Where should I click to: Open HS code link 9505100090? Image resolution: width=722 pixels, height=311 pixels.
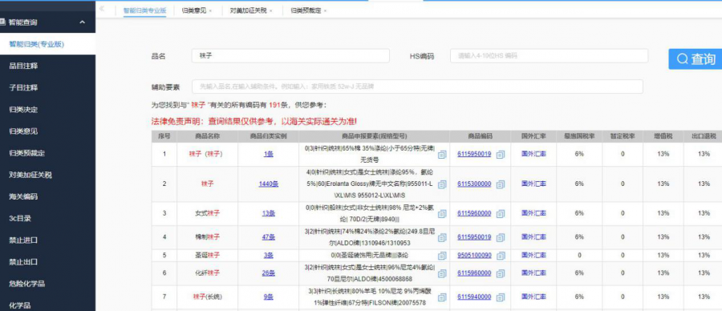coord(474,255)
